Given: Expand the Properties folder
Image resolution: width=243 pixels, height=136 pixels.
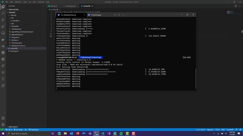Looking at the screenshot, I should (x=26, y=26).
